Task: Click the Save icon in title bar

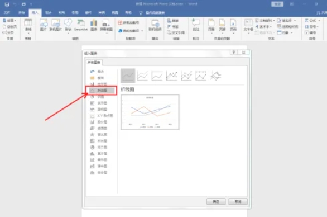Action: (x=7, y=4)
